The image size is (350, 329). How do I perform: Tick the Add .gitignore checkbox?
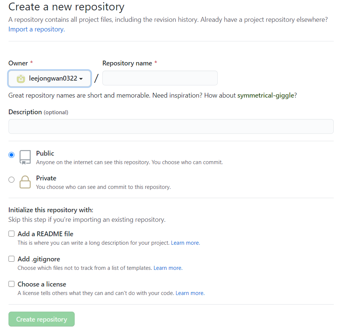(11, 259)
